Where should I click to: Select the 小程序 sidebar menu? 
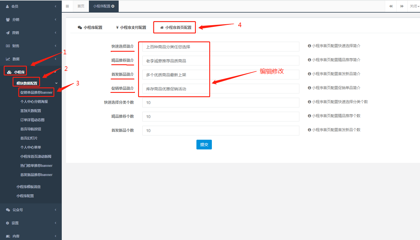[x=19, y=72]
